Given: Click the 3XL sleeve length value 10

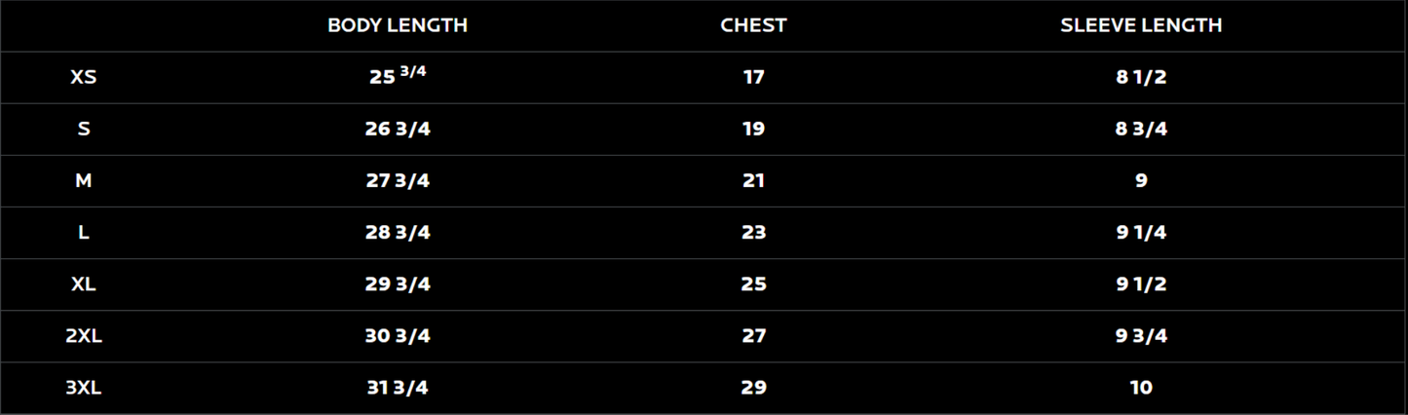Looking at the screenshot, I should [x=1141, y=387].
